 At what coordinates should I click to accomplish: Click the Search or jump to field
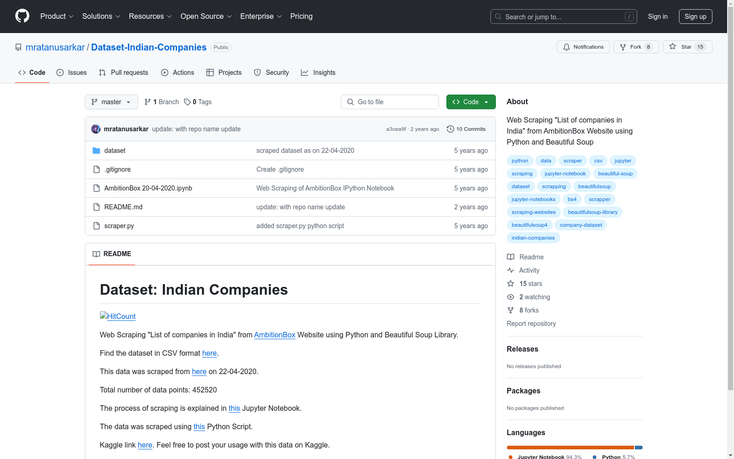pos(564,17)
